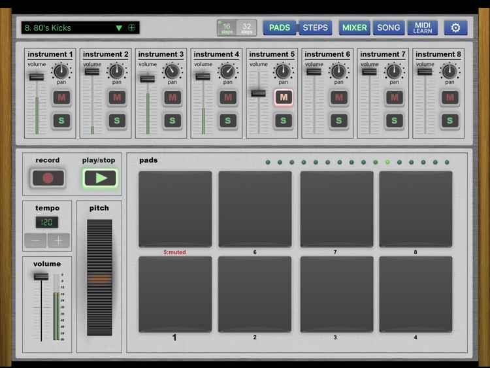Click the pitch wheel strip
The width and height of the screenshot is (490, 368).
click(x=99, y=278)
